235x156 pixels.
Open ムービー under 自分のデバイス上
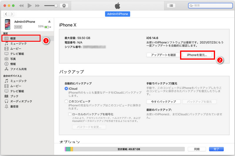click(x=13, y=86)
